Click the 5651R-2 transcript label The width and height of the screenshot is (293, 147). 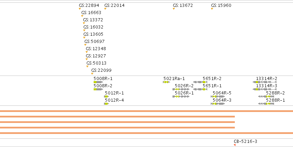(x=212, y=79)
